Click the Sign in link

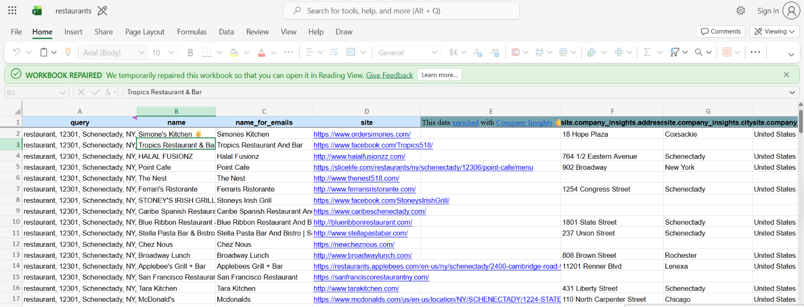[x=768, y=10]
